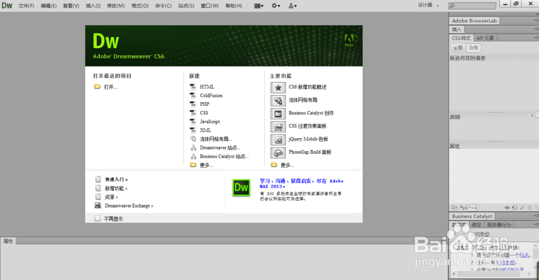Tick the 不再显示 checkbox

pyautogui.click(x=98, y=219)
